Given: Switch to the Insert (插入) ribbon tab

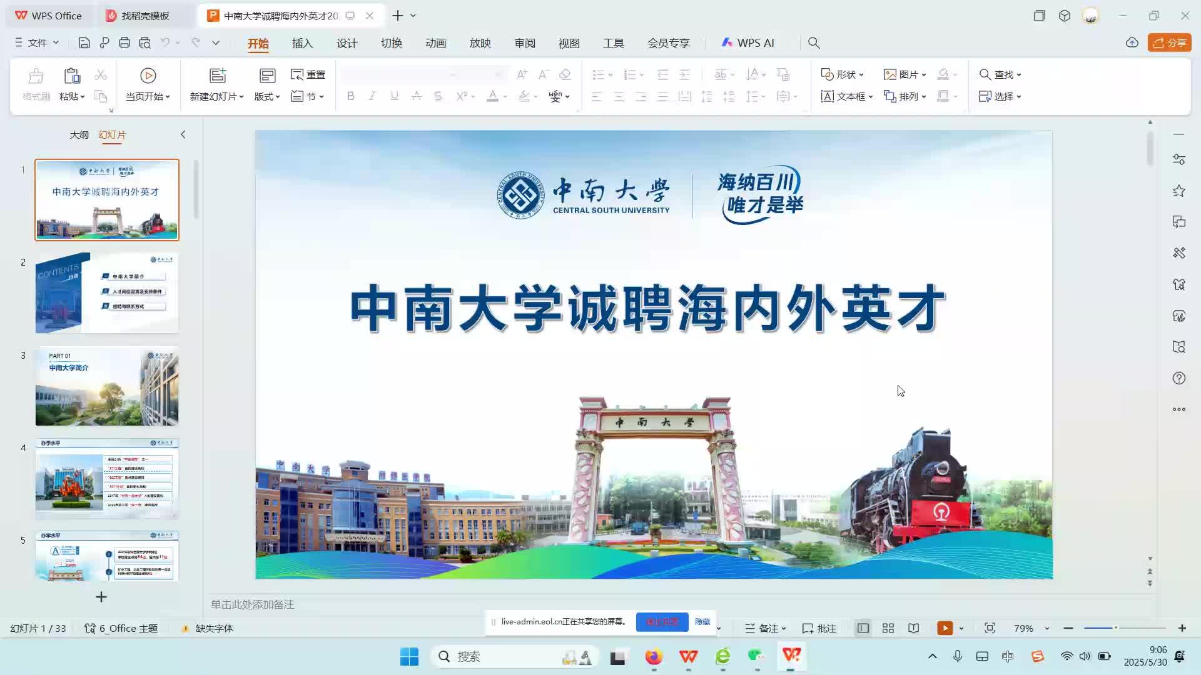Looking at the screenshot, I should tap(302, 43).
